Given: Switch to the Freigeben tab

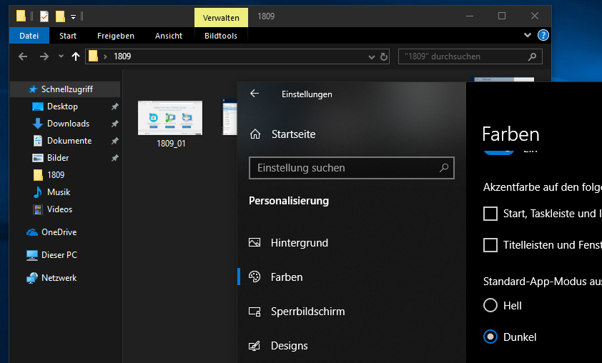Looking at the screenshot, I should point(115,35).
